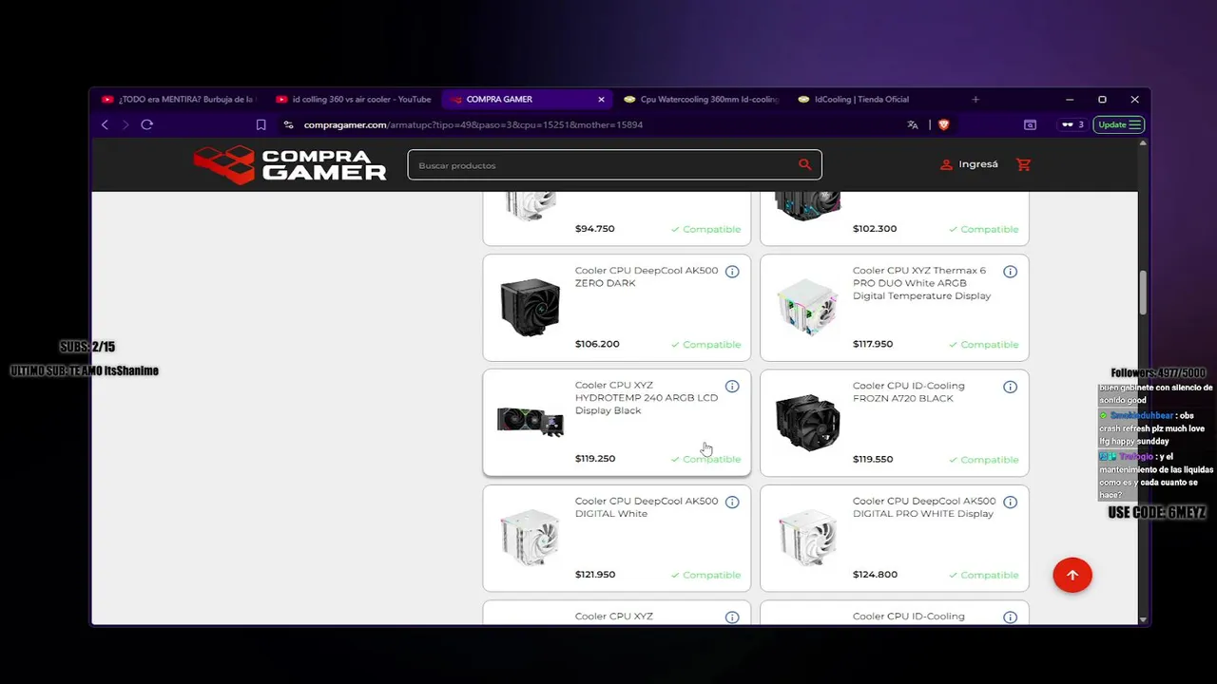Click the page vertical scrollbar thumb
This screenshot has width=1217, height=684.
(1143, 293)
